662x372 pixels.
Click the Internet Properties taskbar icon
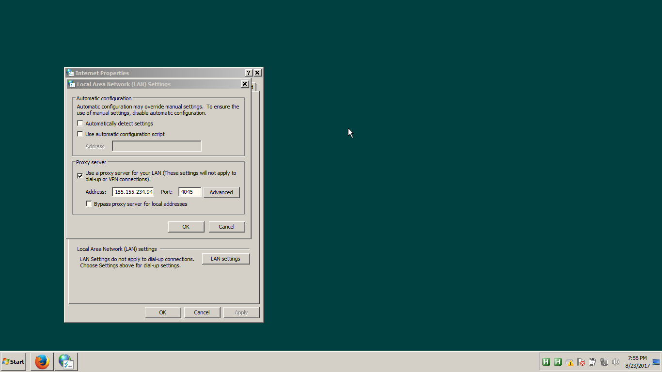pyautogui.click(x=66, y=362)
